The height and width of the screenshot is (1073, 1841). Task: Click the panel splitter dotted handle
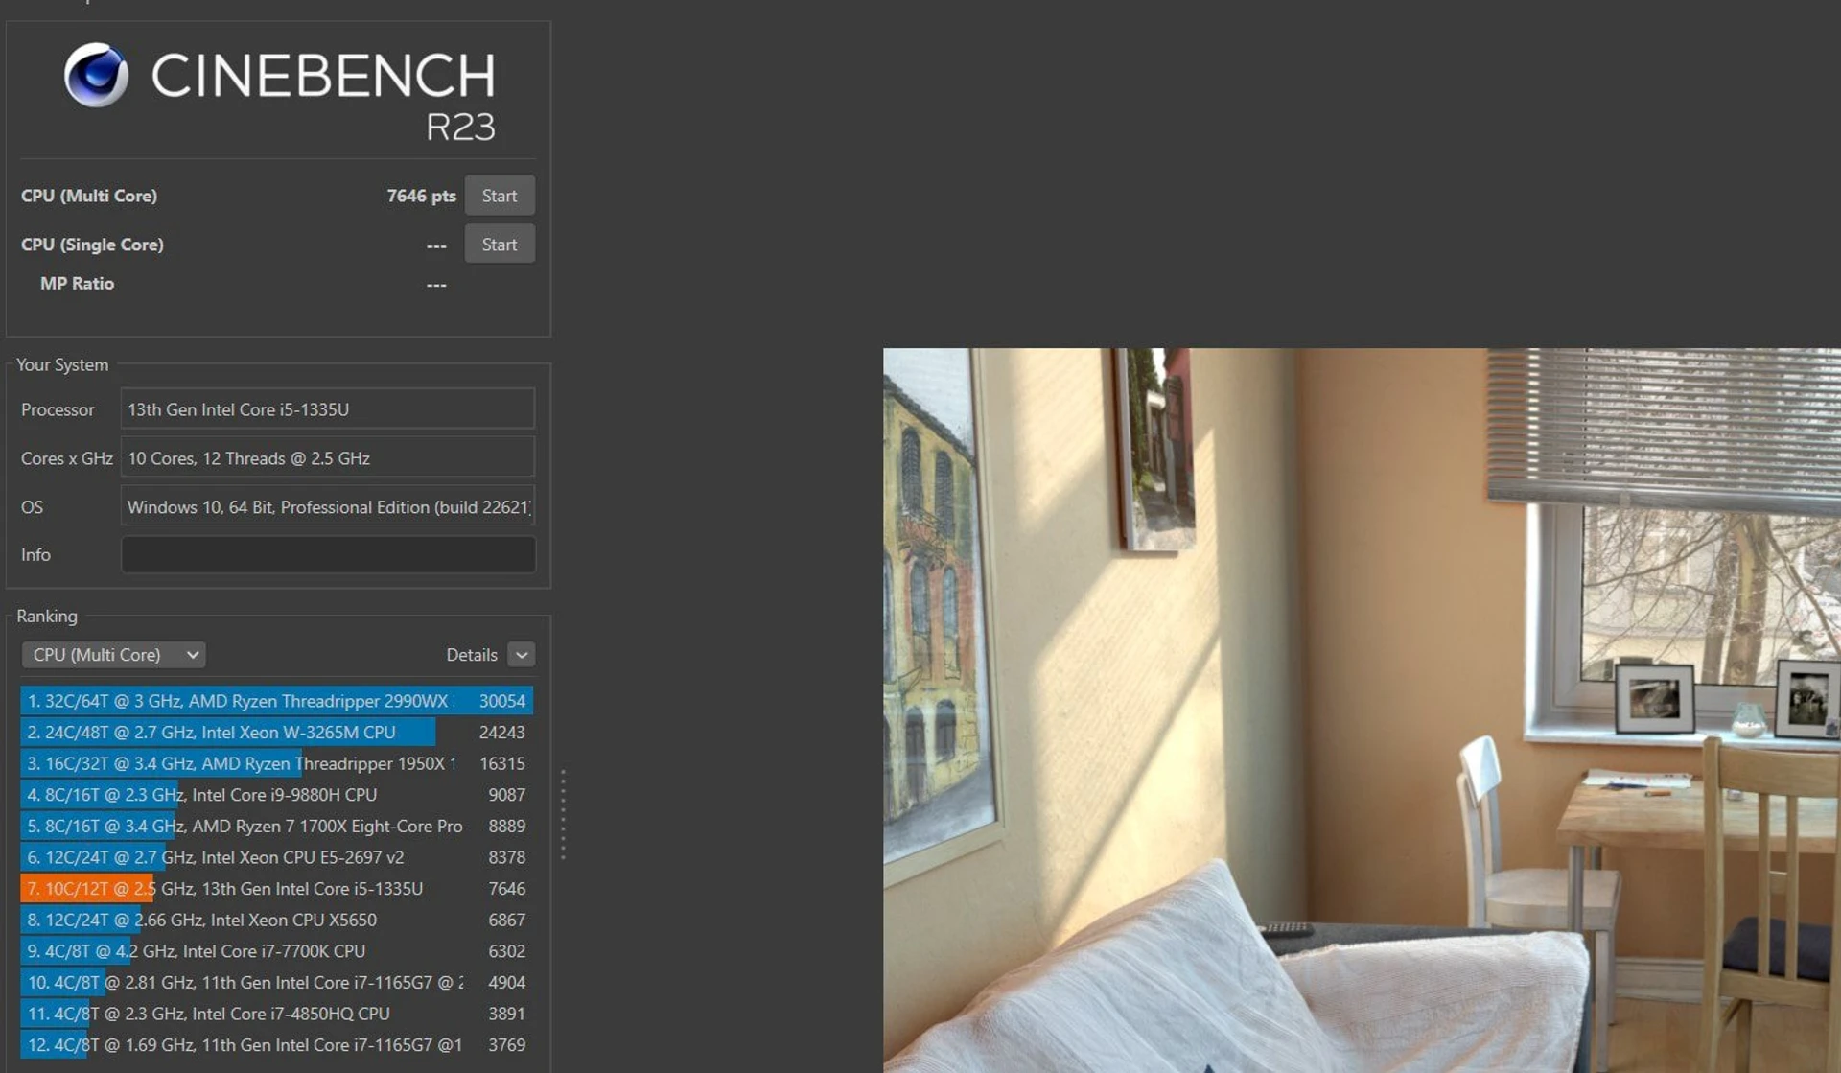pyautogui.click(x=563, y=814)
